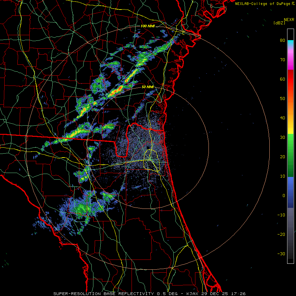The height and width of the screenshot is (296, 296).
Task: Click the 50 NMI range ring label
Action: [x=148, y=87]
